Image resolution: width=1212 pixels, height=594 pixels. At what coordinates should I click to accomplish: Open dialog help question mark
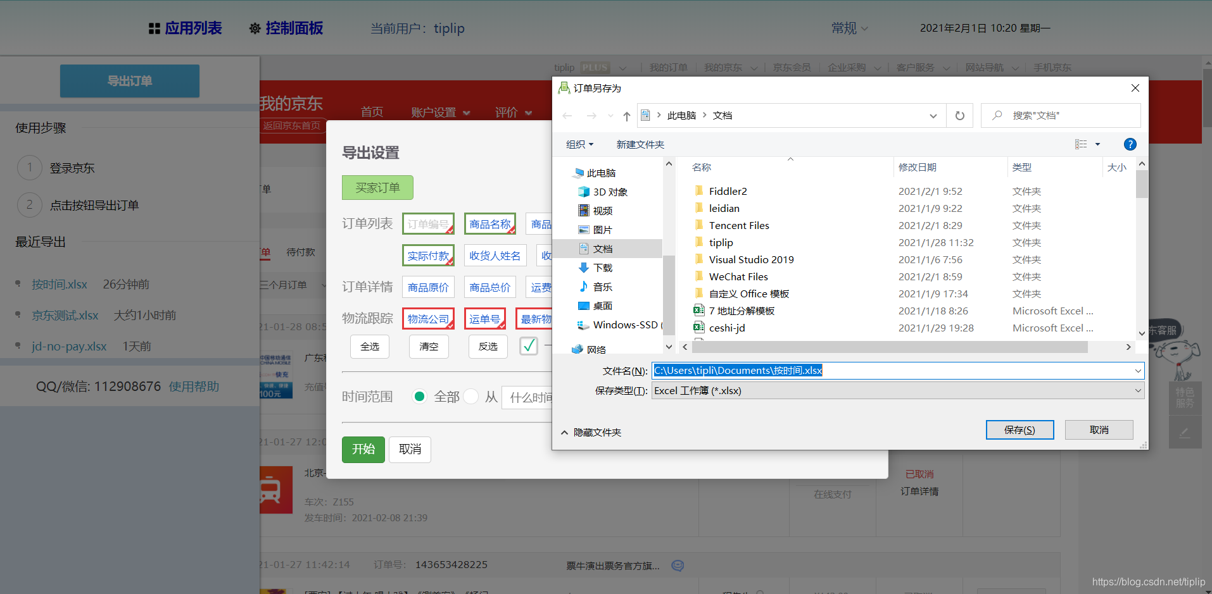click(1130, 144)
